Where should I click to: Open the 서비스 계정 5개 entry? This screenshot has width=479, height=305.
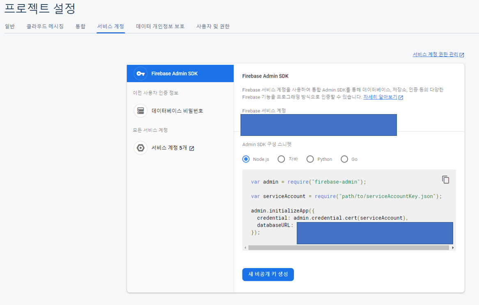pyautogui.click(x=180, y=148)
